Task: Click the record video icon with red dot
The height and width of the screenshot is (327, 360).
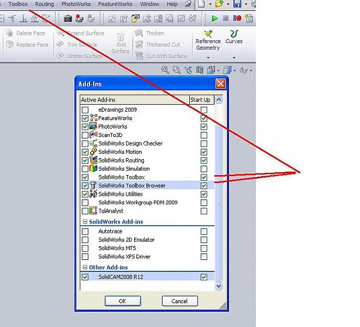Action: tap(79, 19)
